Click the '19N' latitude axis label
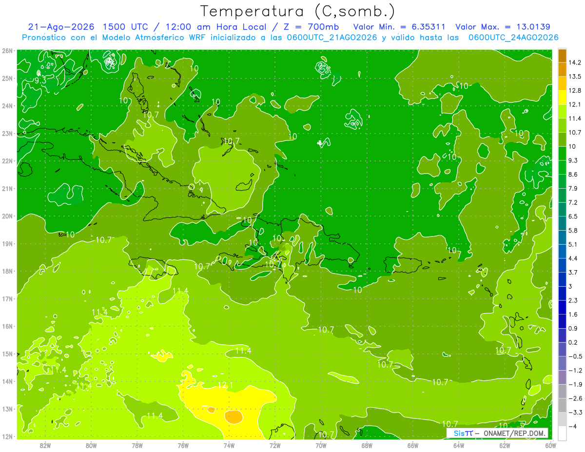The height and width of the screenshot is (452, 585). (7, 244)
